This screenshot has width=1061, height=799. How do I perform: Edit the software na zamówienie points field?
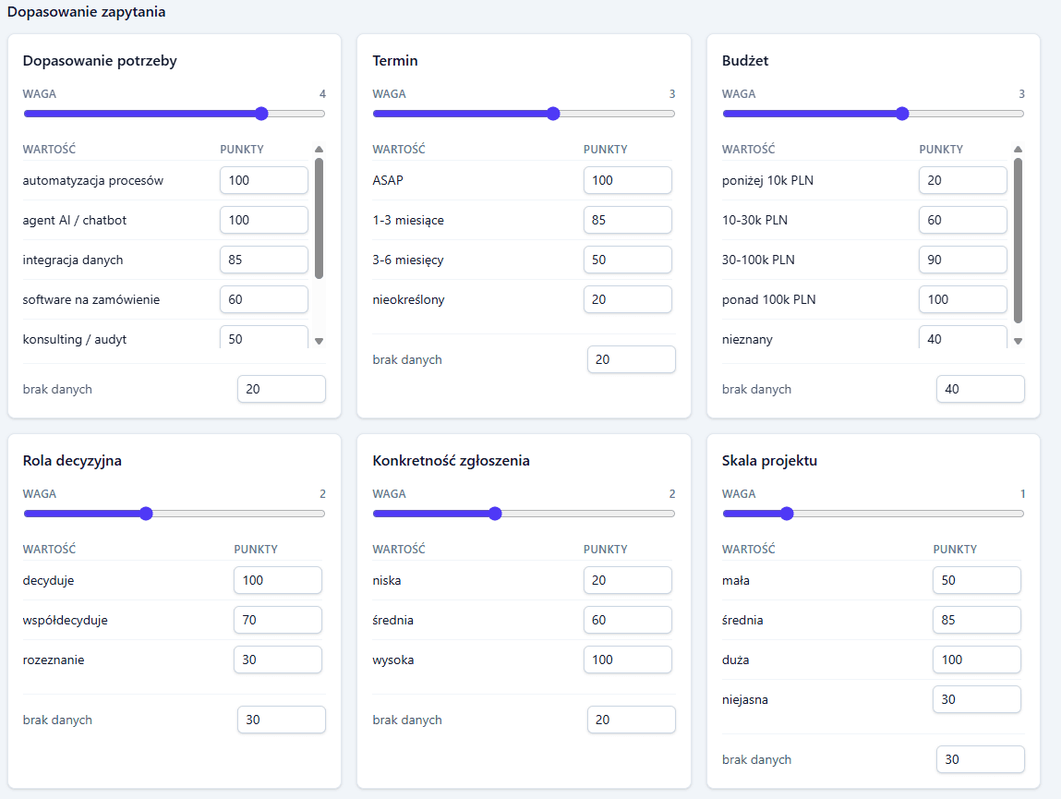(x=264, y=299)
